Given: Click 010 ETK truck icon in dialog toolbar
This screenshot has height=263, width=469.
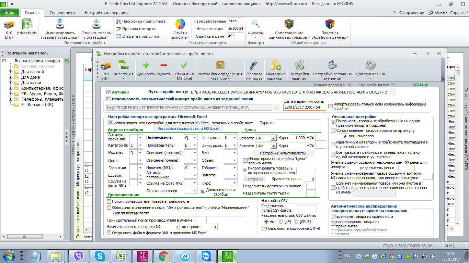Looking at the screenshot, I should 106,65.
